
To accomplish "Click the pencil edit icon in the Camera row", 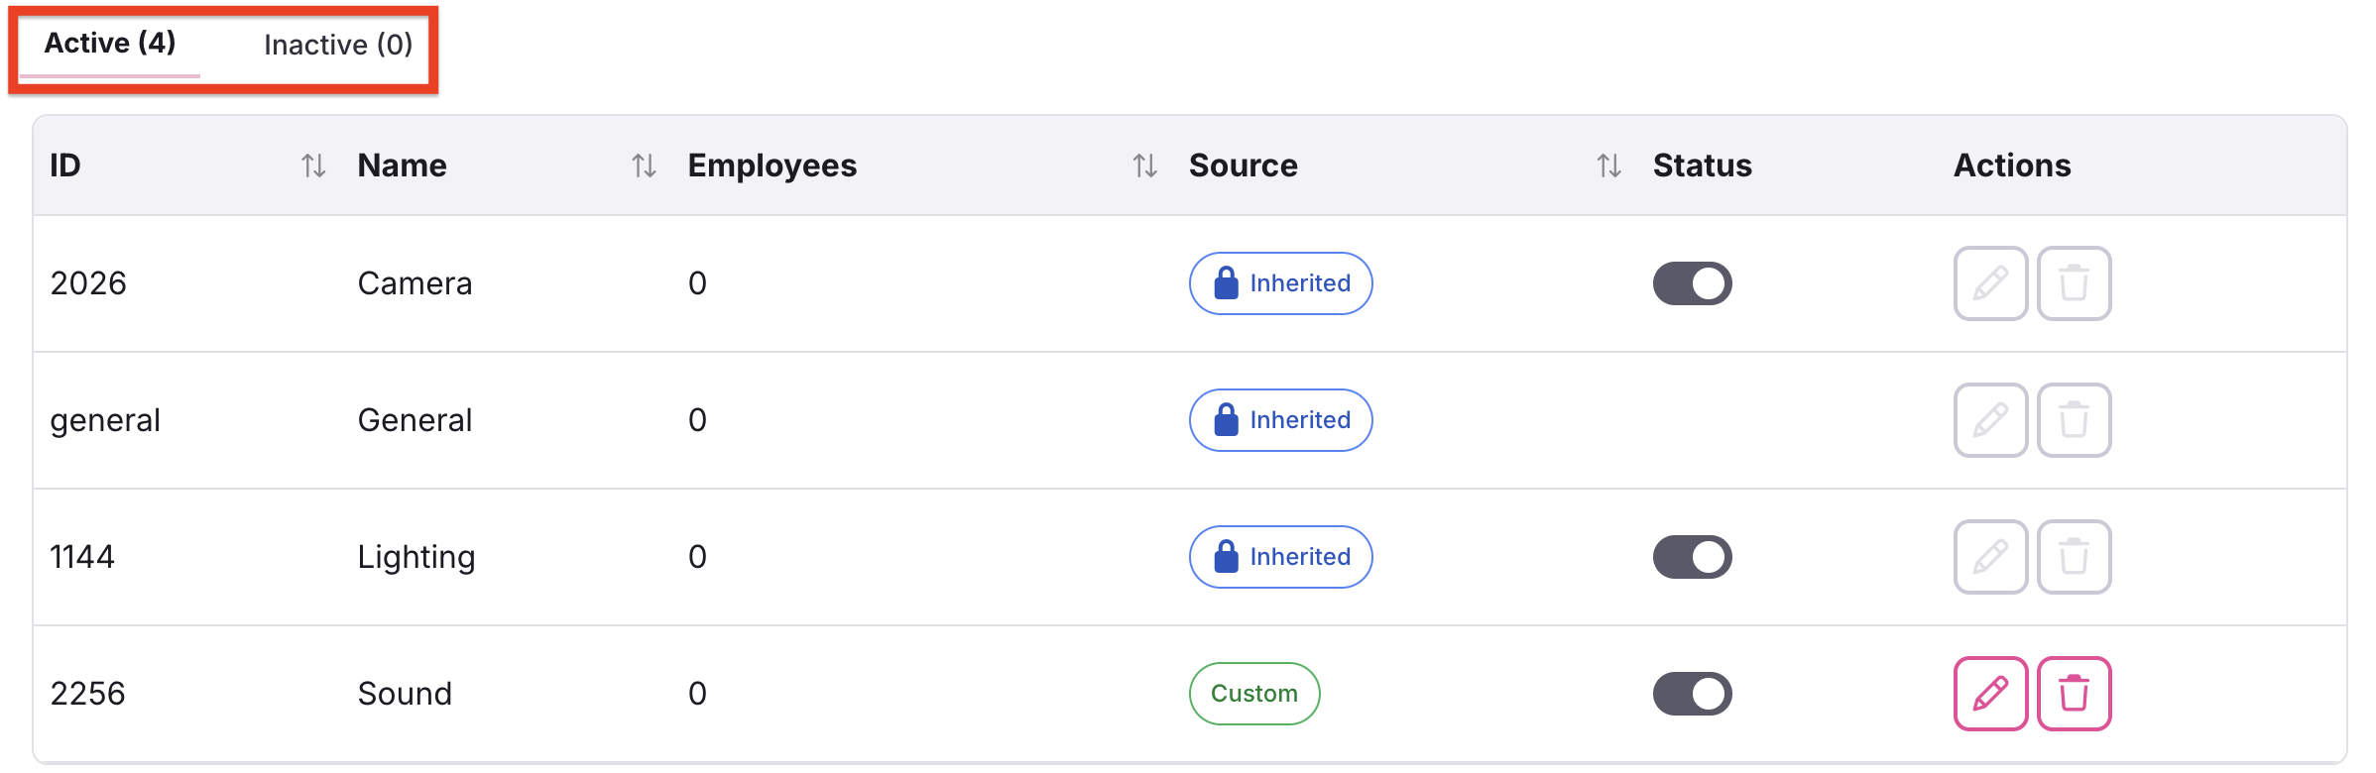I will tap(1990, 283).
